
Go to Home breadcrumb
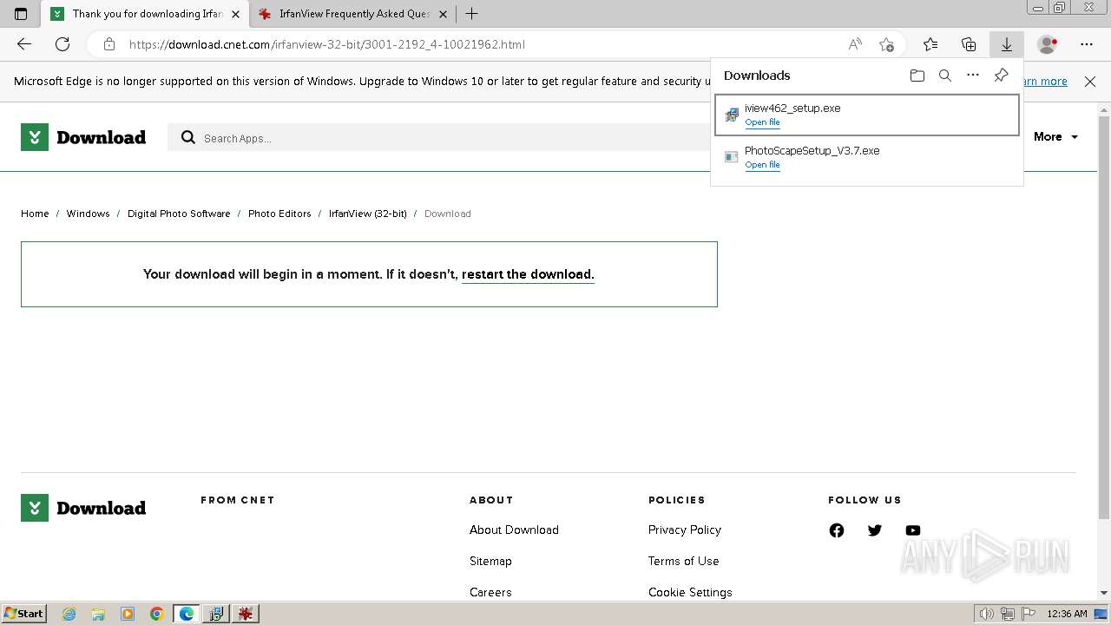[35, 214]
